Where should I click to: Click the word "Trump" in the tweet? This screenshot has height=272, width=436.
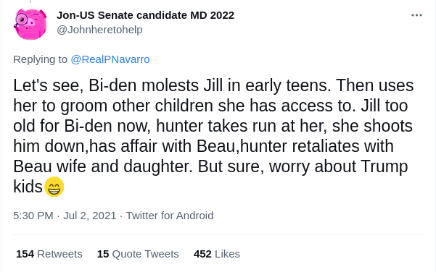click(384, 166)
